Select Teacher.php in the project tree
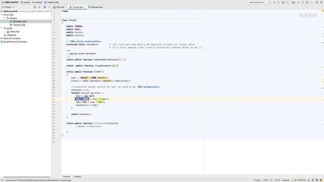The image size is (324, 182). [19, 25]
